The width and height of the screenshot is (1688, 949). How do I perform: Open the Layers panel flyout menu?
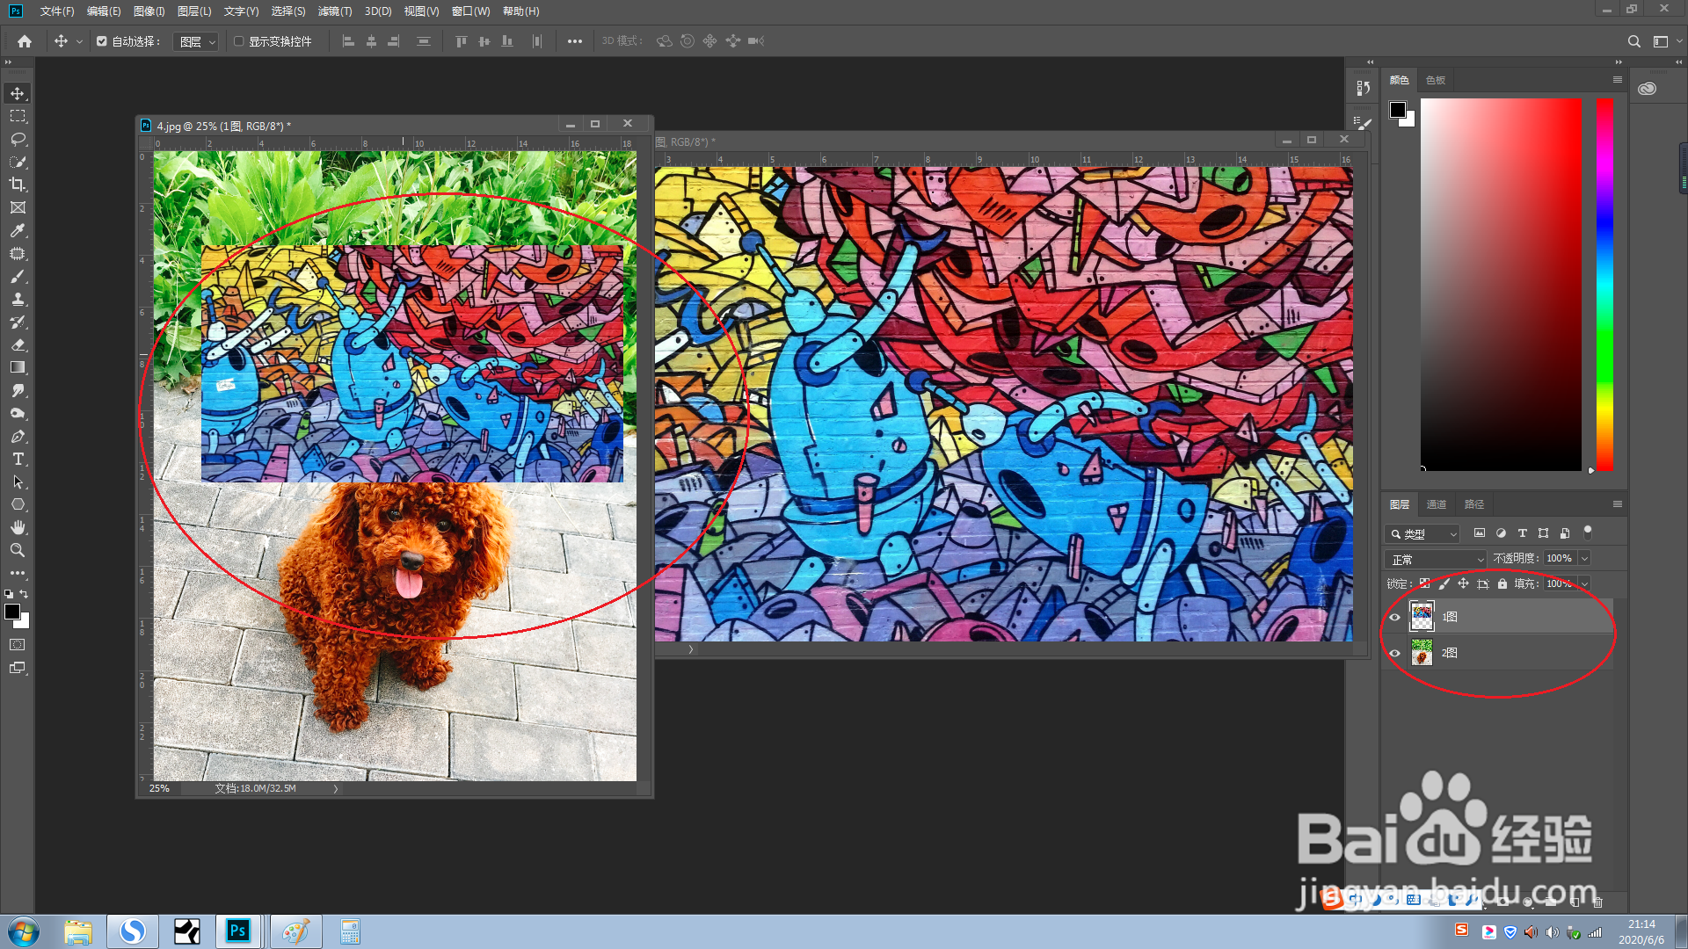click(1617, 503)
